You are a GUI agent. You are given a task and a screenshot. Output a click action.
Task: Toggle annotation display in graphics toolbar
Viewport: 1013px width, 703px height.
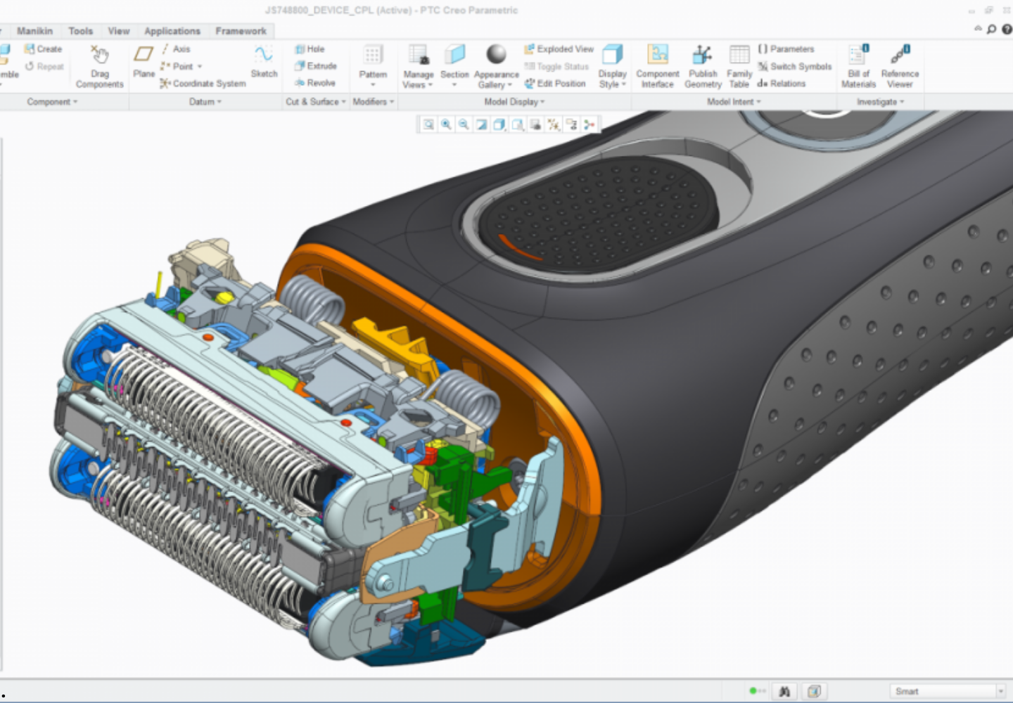tap(572, 124)
